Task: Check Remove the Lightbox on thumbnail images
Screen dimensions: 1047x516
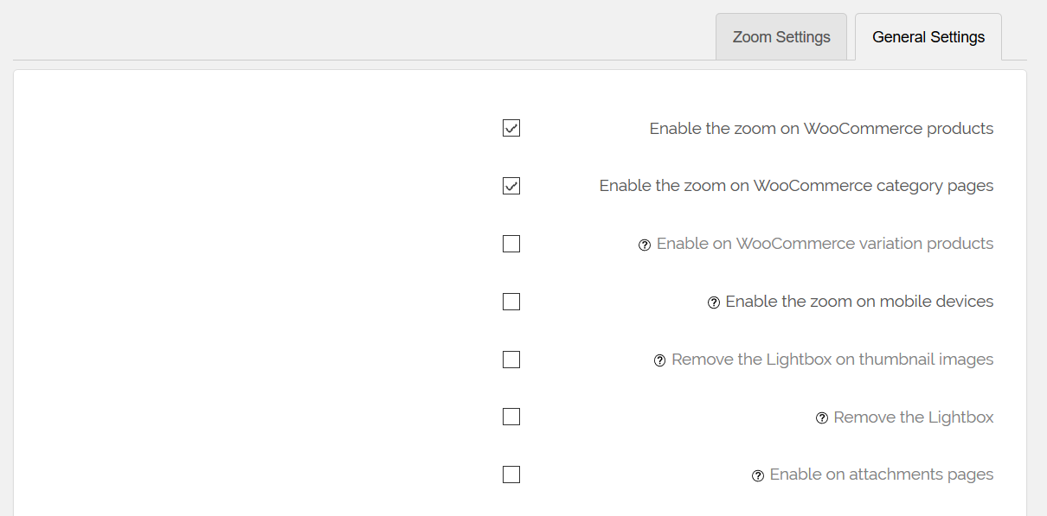Action: tap(511, 360)
